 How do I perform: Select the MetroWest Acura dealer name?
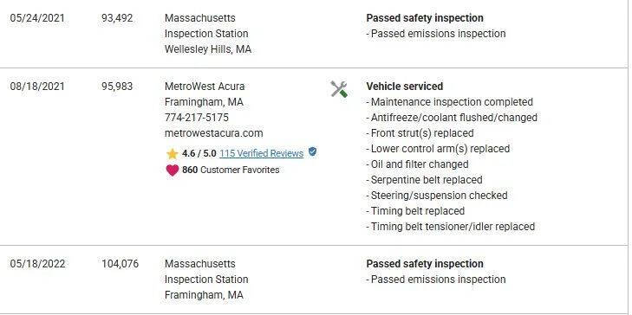click(205, 87)
